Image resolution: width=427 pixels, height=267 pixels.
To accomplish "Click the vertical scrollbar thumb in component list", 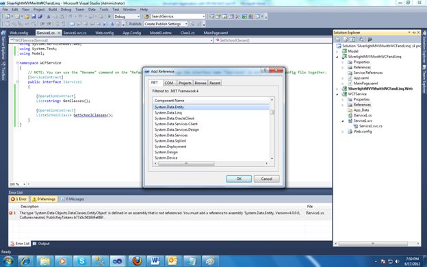I will (272, 112).
